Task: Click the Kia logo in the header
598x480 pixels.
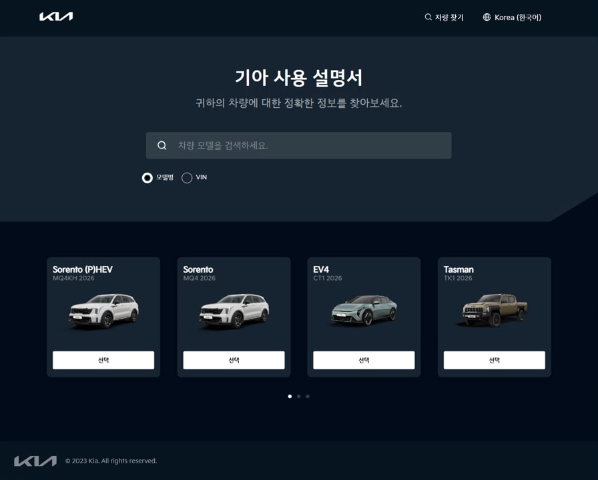Action: [x=56, y=17]
